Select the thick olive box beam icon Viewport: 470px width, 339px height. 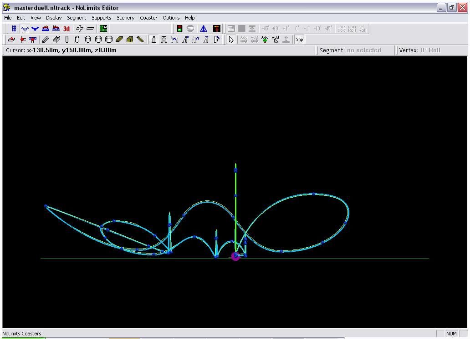pos(130,39)
